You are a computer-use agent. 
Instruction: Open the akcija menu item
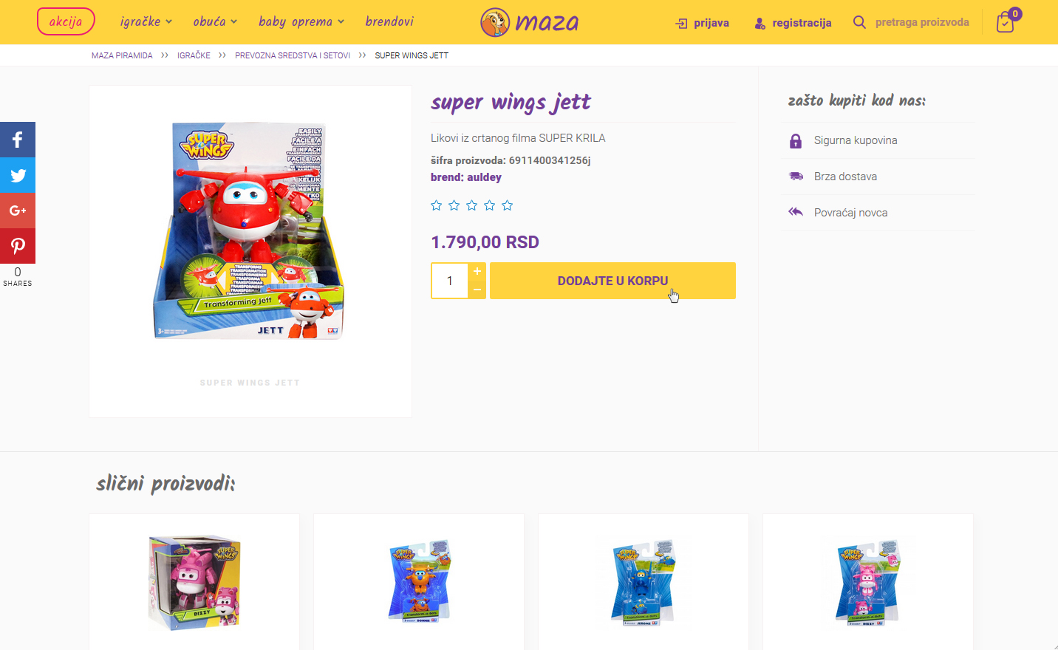[66, 21]
